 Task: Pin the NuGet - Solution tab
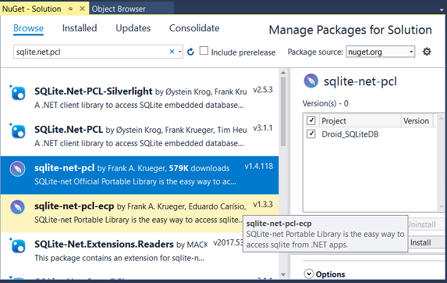coord(71,9)
